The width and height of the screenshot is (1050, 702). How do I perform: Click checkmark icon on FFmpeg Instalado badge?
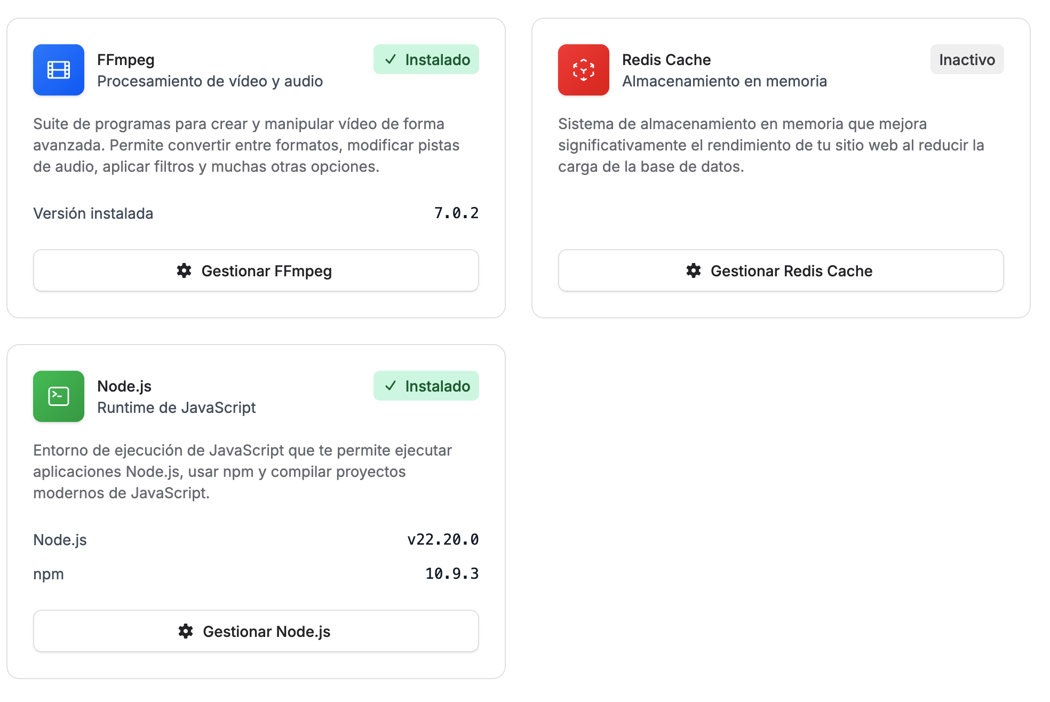[x=391, y=59]
